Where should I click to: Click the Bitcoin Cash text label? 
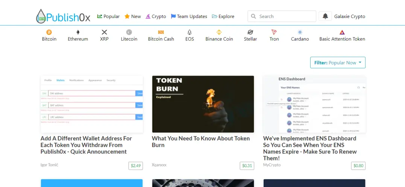coord(161,39)
